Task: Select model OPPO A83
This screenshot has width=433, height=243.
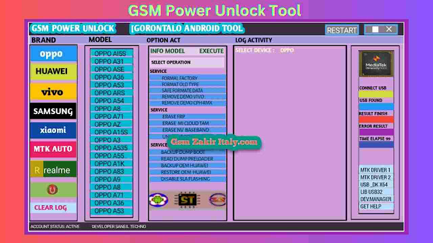Action: coord(112,171)
